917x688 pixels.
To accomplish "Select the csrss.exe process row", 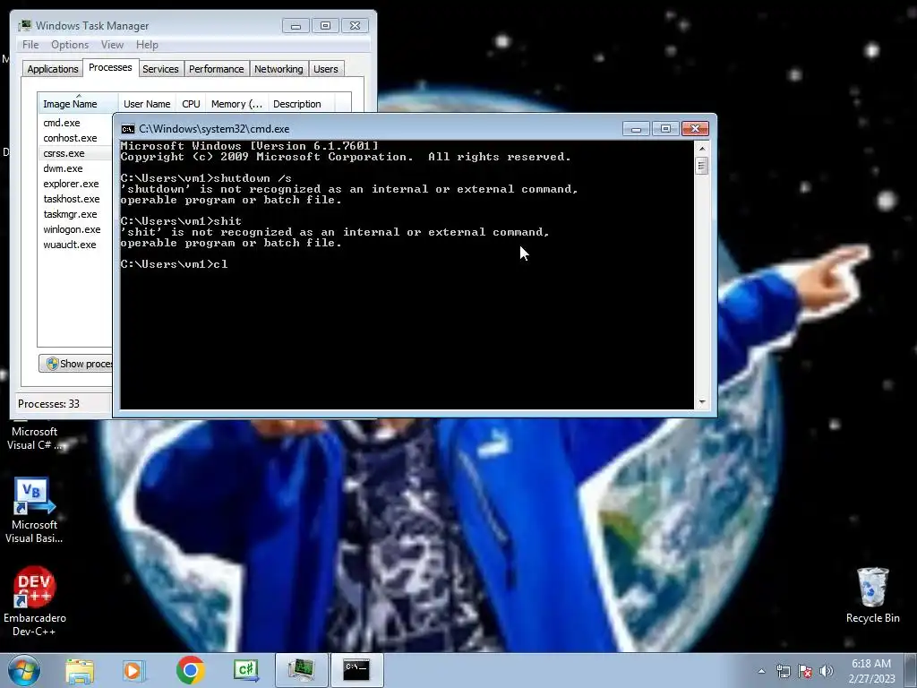I will pos(75,153).
